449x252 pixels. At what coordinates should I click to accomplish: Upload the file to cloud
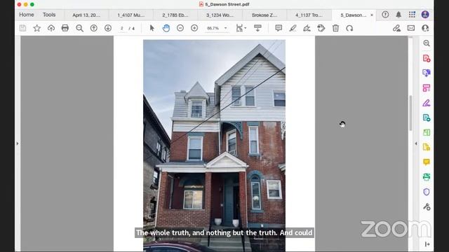[x=51, y=28]
